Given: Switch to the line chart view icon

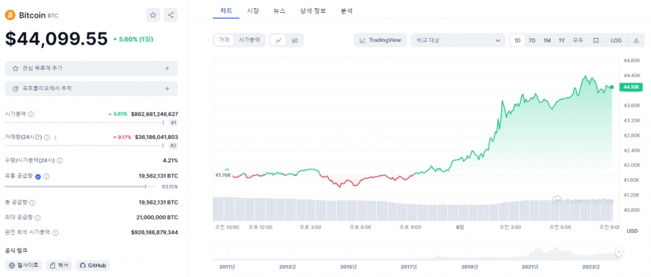Looking at the screenshot, I should point(279,41).
